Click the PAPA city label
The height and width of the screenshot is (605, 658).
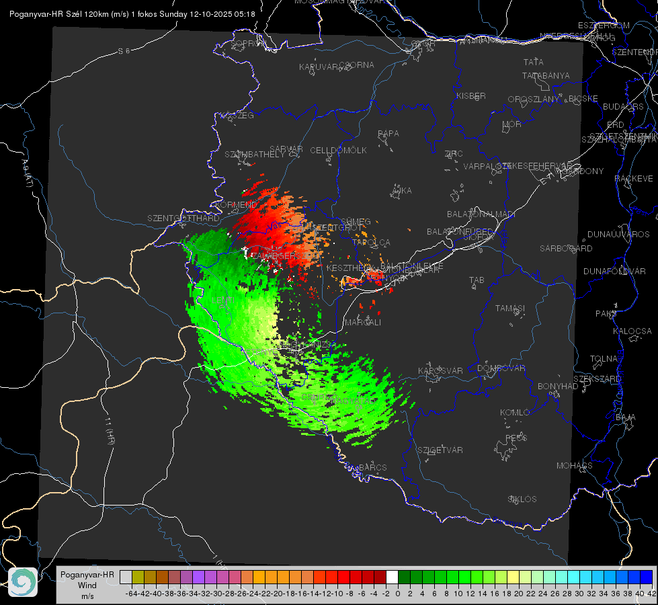(x=388, y=133)
